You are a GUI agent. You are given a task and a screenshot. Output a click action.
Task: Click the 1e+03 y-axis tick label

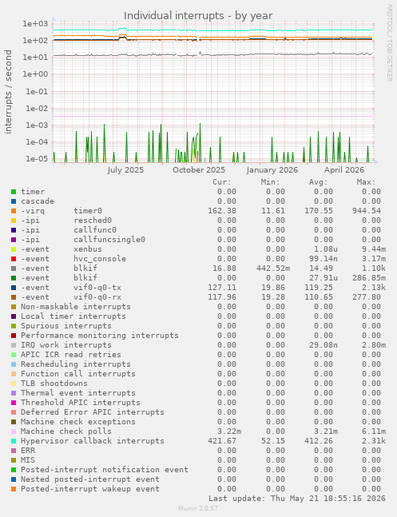coord(35,24)
